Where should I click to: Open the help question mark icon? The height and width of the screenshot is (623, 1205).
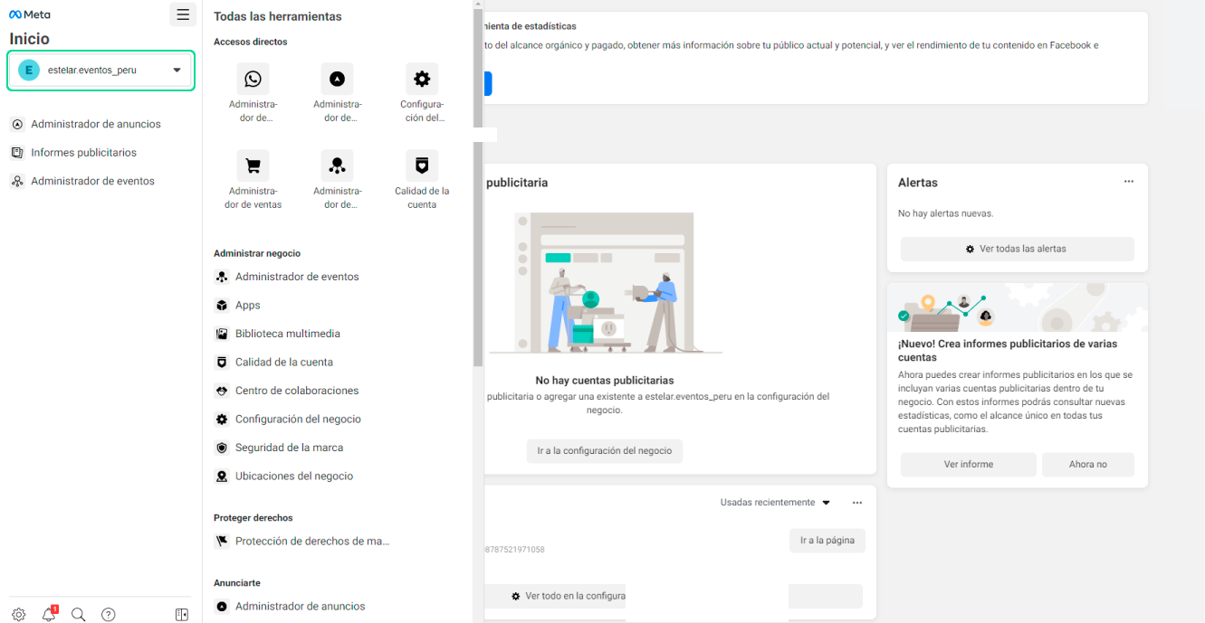[109, 615]
